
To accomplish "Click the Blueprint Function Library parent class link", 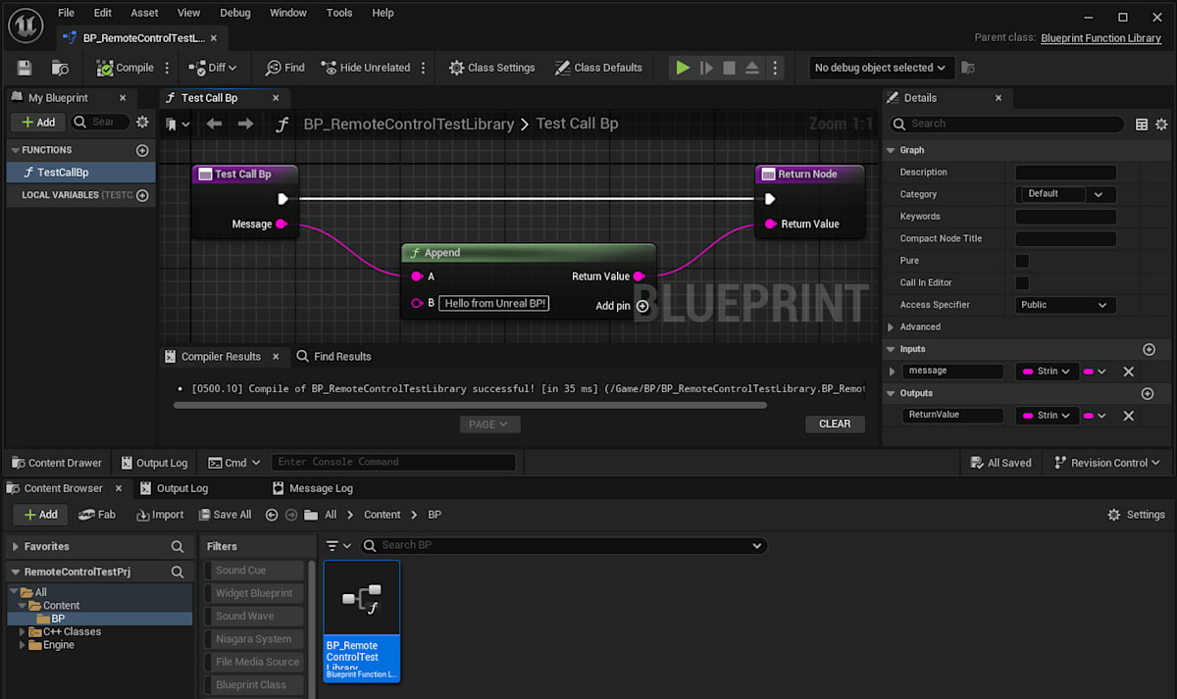I will click(x=1100, y=38).
